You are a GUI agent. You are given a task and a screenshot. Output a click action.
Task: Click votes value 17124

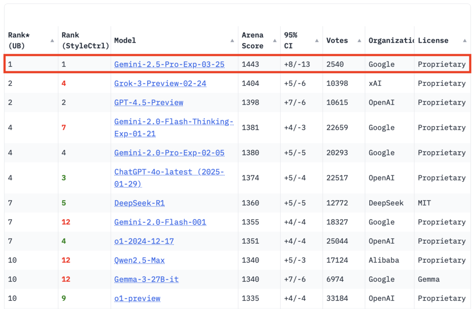point(337,260)
